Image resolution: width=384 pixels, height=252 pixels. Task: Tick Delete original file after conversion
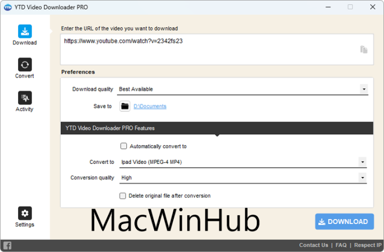pos(123,196)
